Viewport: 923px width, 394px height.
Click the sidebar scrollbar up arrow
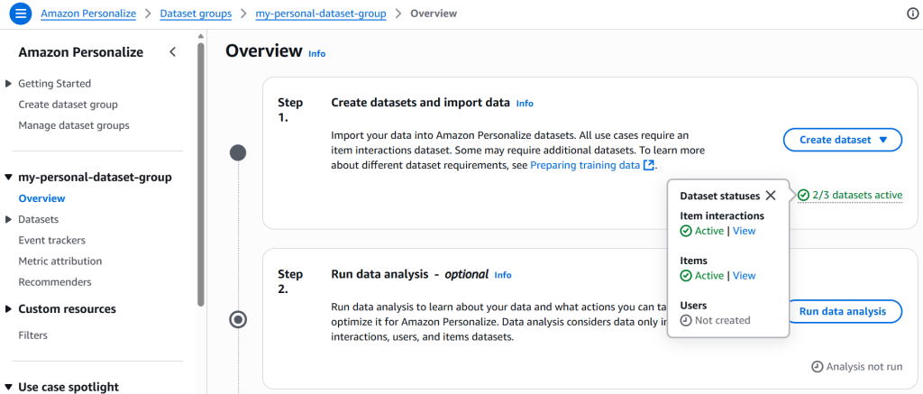click(x=201, y=36)
